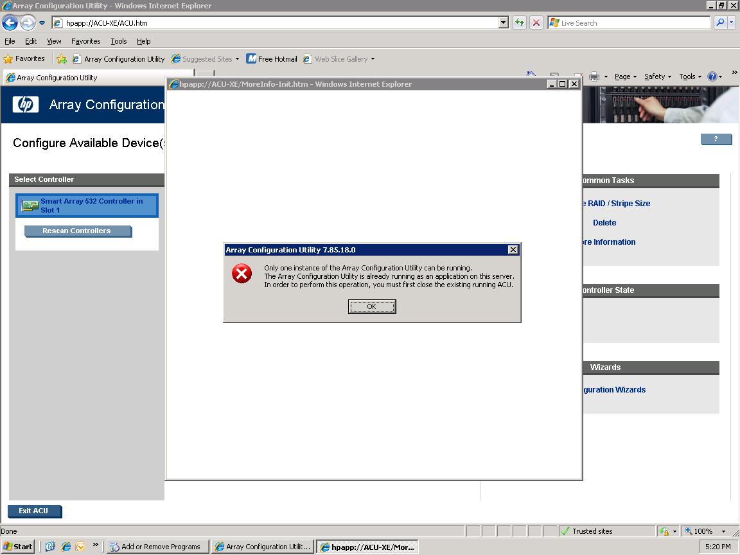740x555 pixels.
Task: Open the Favorites menu in menu bar
Action: coord(85,41)
